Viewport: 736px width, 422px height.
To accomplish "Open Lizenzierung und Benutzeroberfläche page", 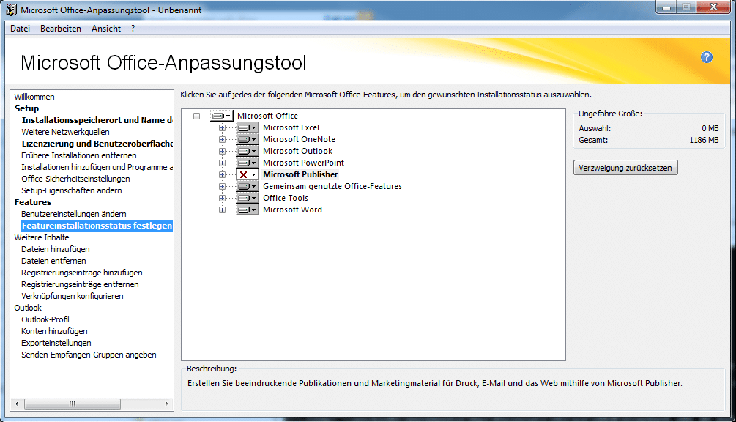I will pos(97,144).
